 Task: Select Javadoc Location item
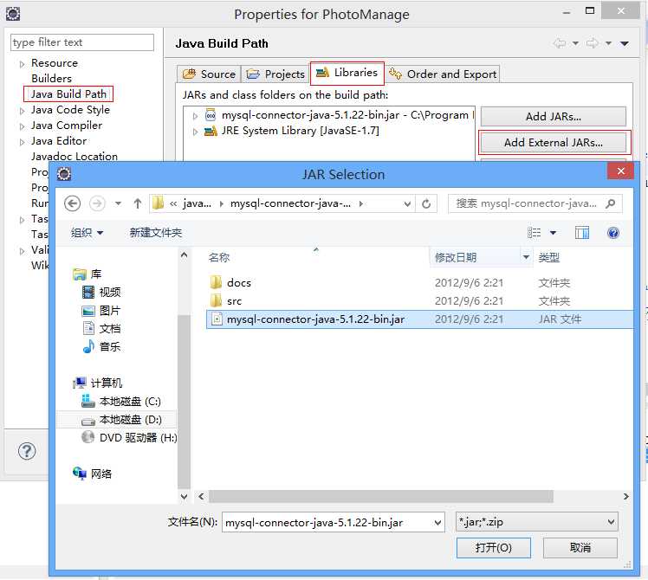click(75, 156)
